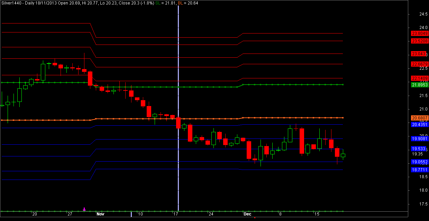Click the Dec label on date axis
This screenshot has height=221, width=429.
[x=247, y=214]
